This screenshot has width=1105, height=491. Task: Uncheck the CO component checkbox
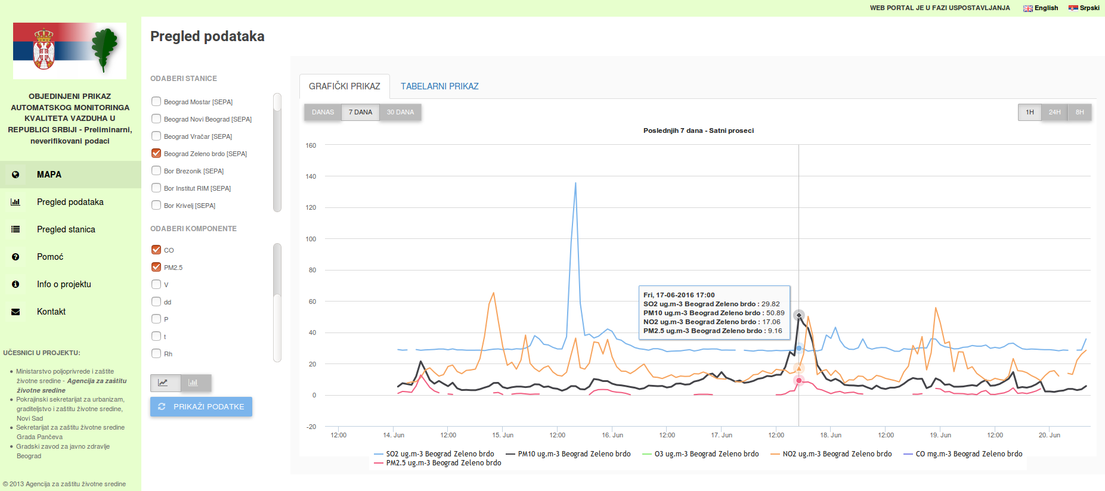click(156, 250)
